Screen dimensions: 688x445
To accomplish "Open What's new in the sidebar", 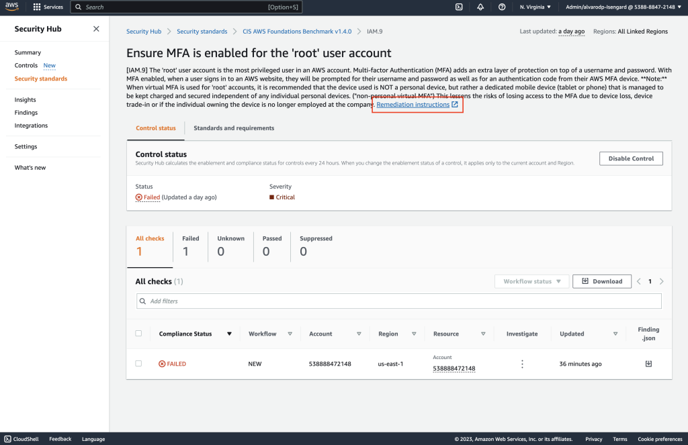I will (x=30, y=168).
